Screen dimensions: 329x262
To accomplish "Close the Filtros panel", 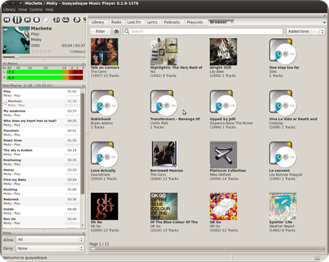I will [84, 233].
